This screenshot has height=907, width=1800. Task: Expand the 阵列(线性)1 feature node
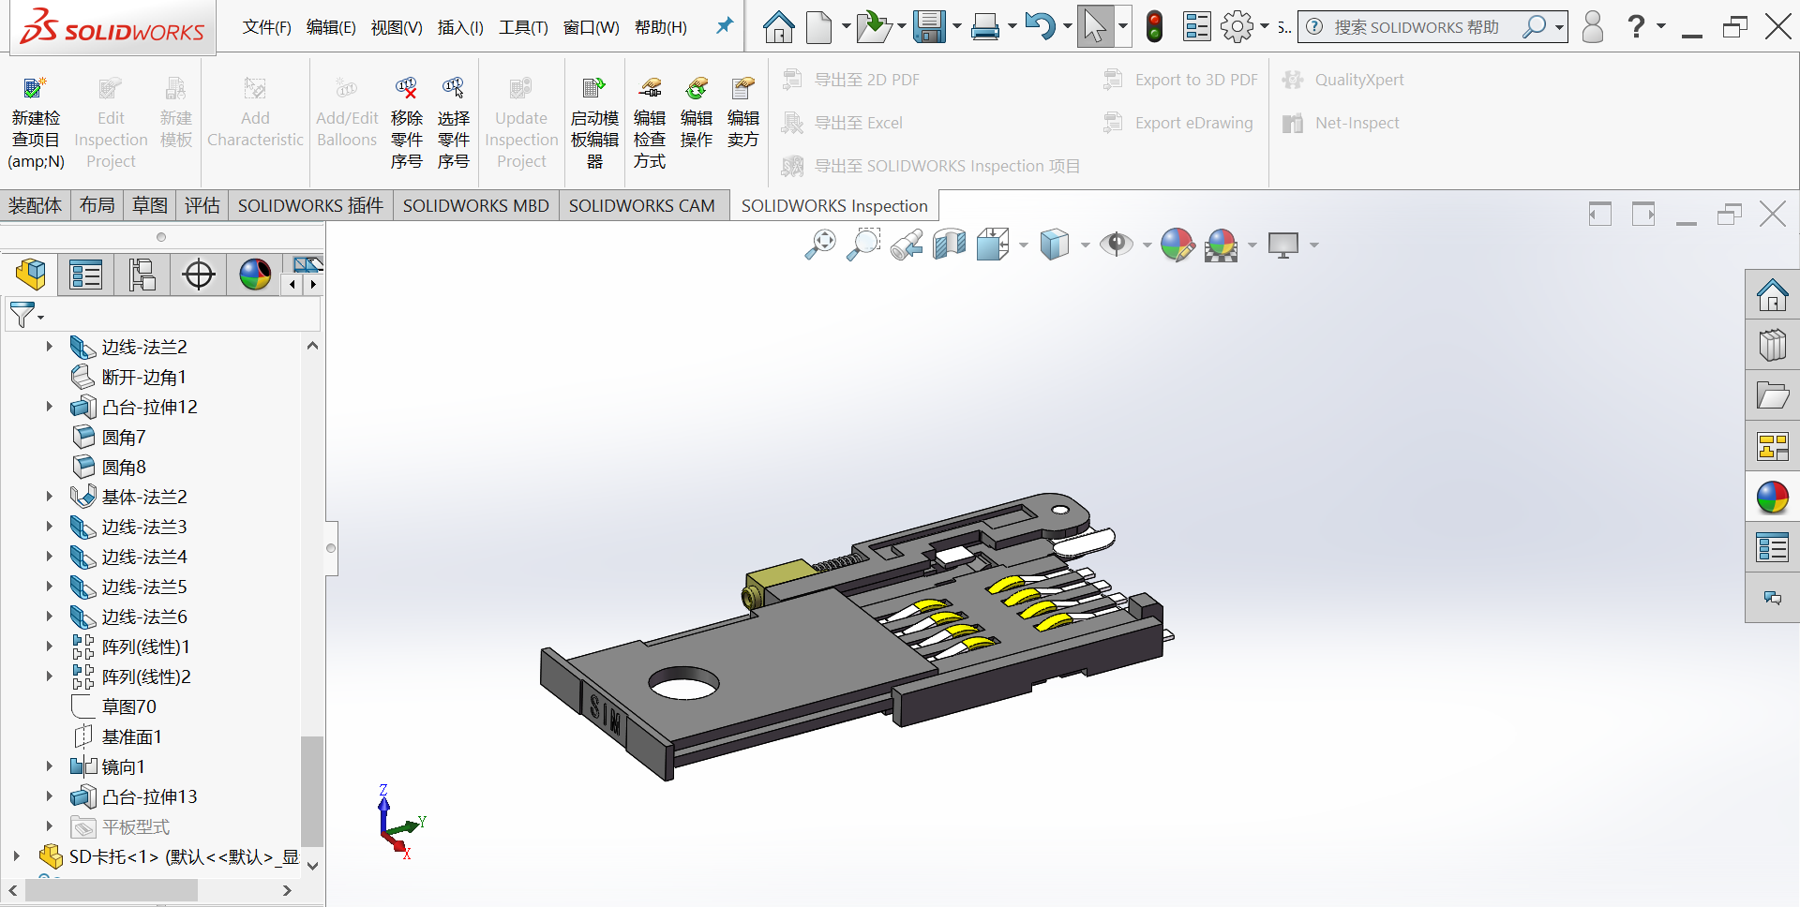click(x=49, y=647)
